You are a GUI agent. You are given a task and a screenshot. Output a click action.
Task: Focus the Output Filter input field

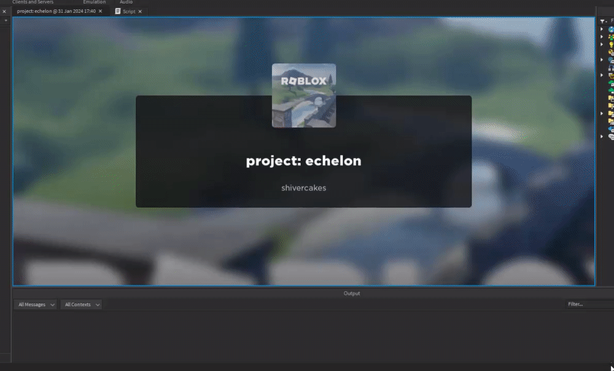click(x=590, y=304)
